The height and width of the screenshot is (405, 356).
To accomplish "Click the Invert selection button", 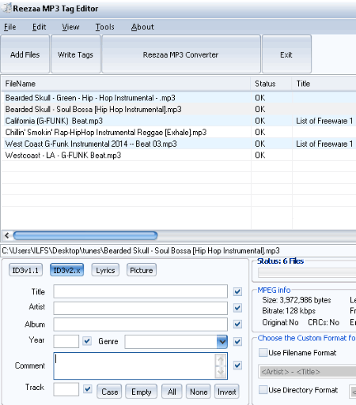I will pyautogui.click(x=227, y=392).
